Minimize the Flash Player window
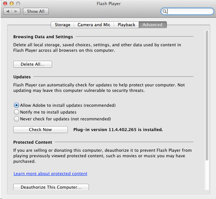The image size is (216, 199). pyautogui.click(x=12, y=4)
